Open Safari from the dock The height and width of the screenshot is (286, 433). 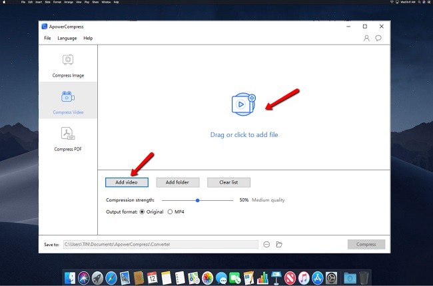pos(111,278)
